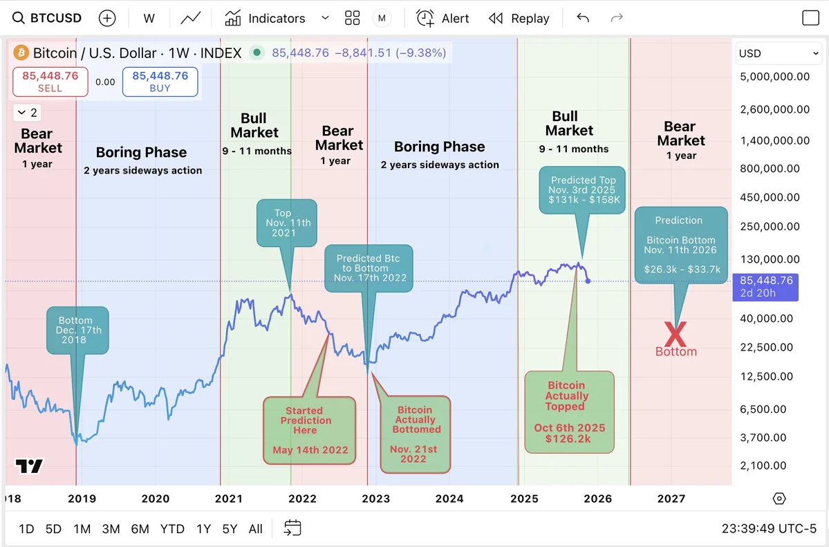
Task: Collapse the indicator legend showing 2
Action: pos(27,113)
